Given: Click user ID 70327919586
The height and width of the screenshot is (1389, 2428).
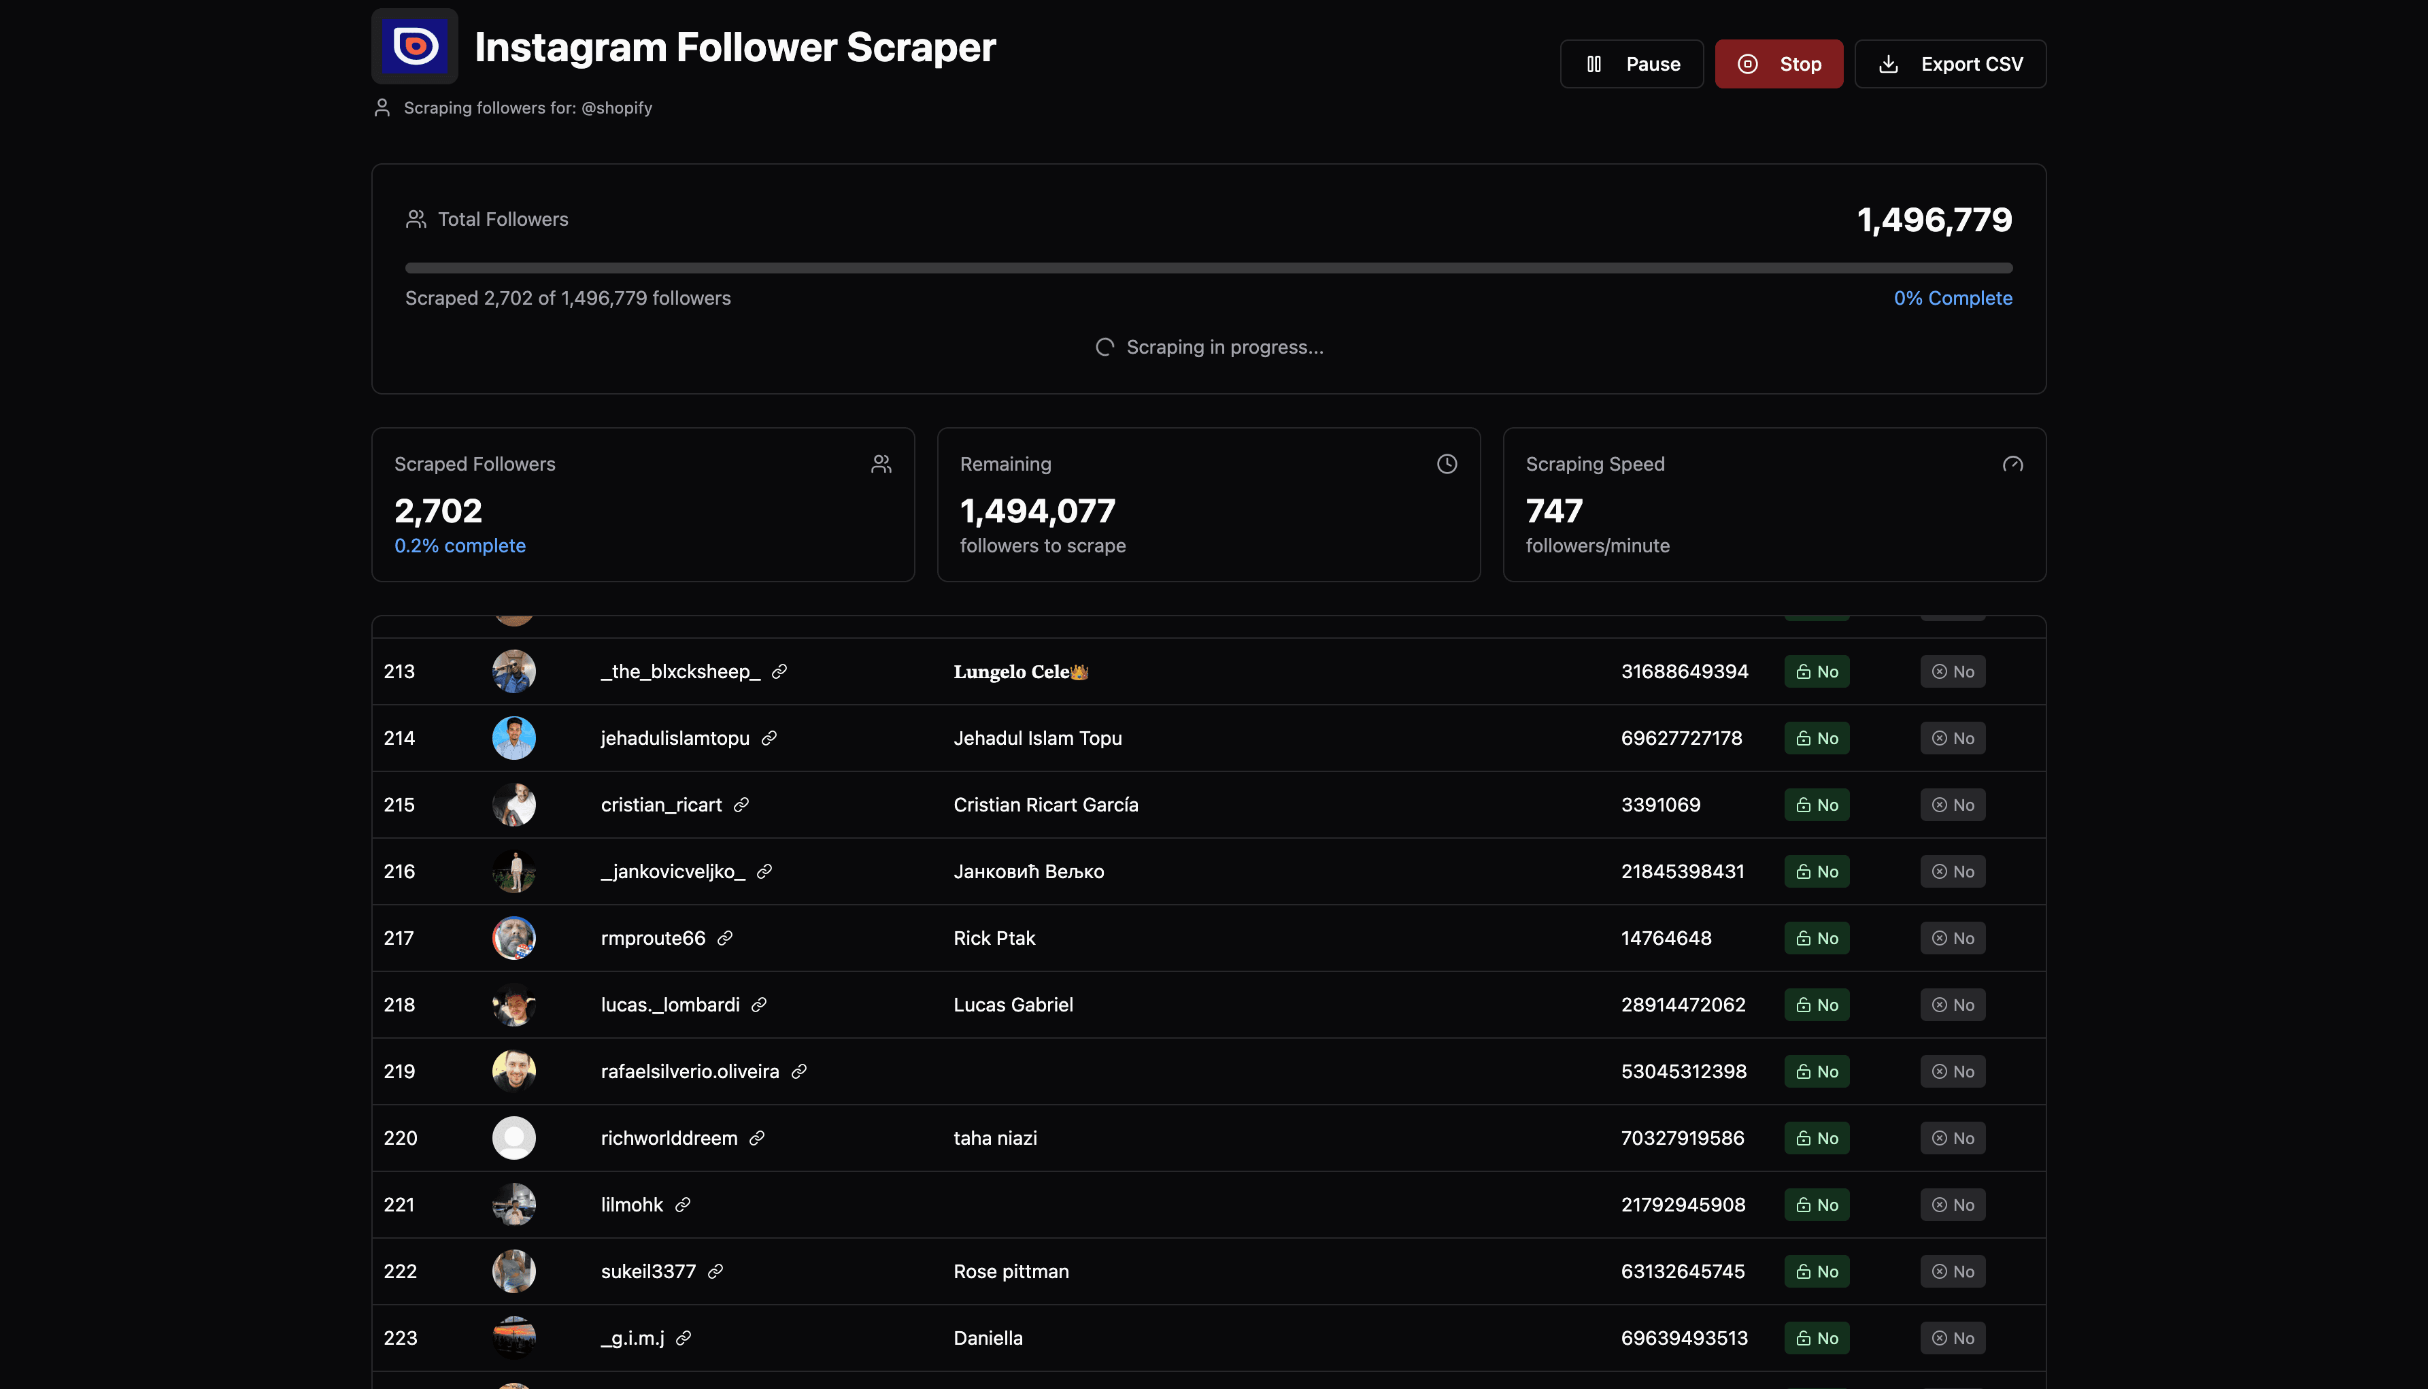Looking at the screenshot, I should [x=1682, y=1138].
